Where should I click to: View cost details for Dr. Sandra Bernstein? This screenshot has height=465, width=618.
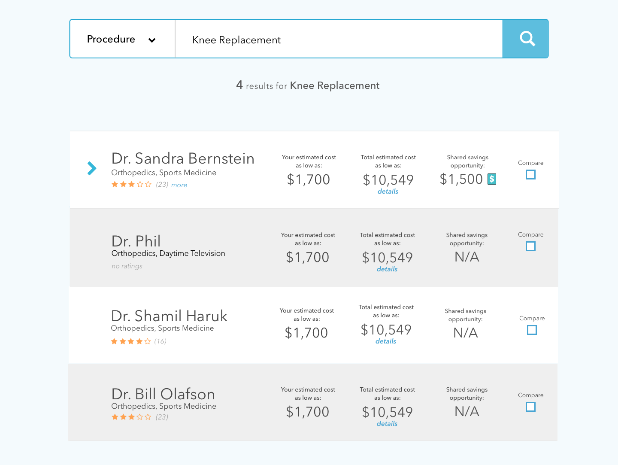(388, 191)
